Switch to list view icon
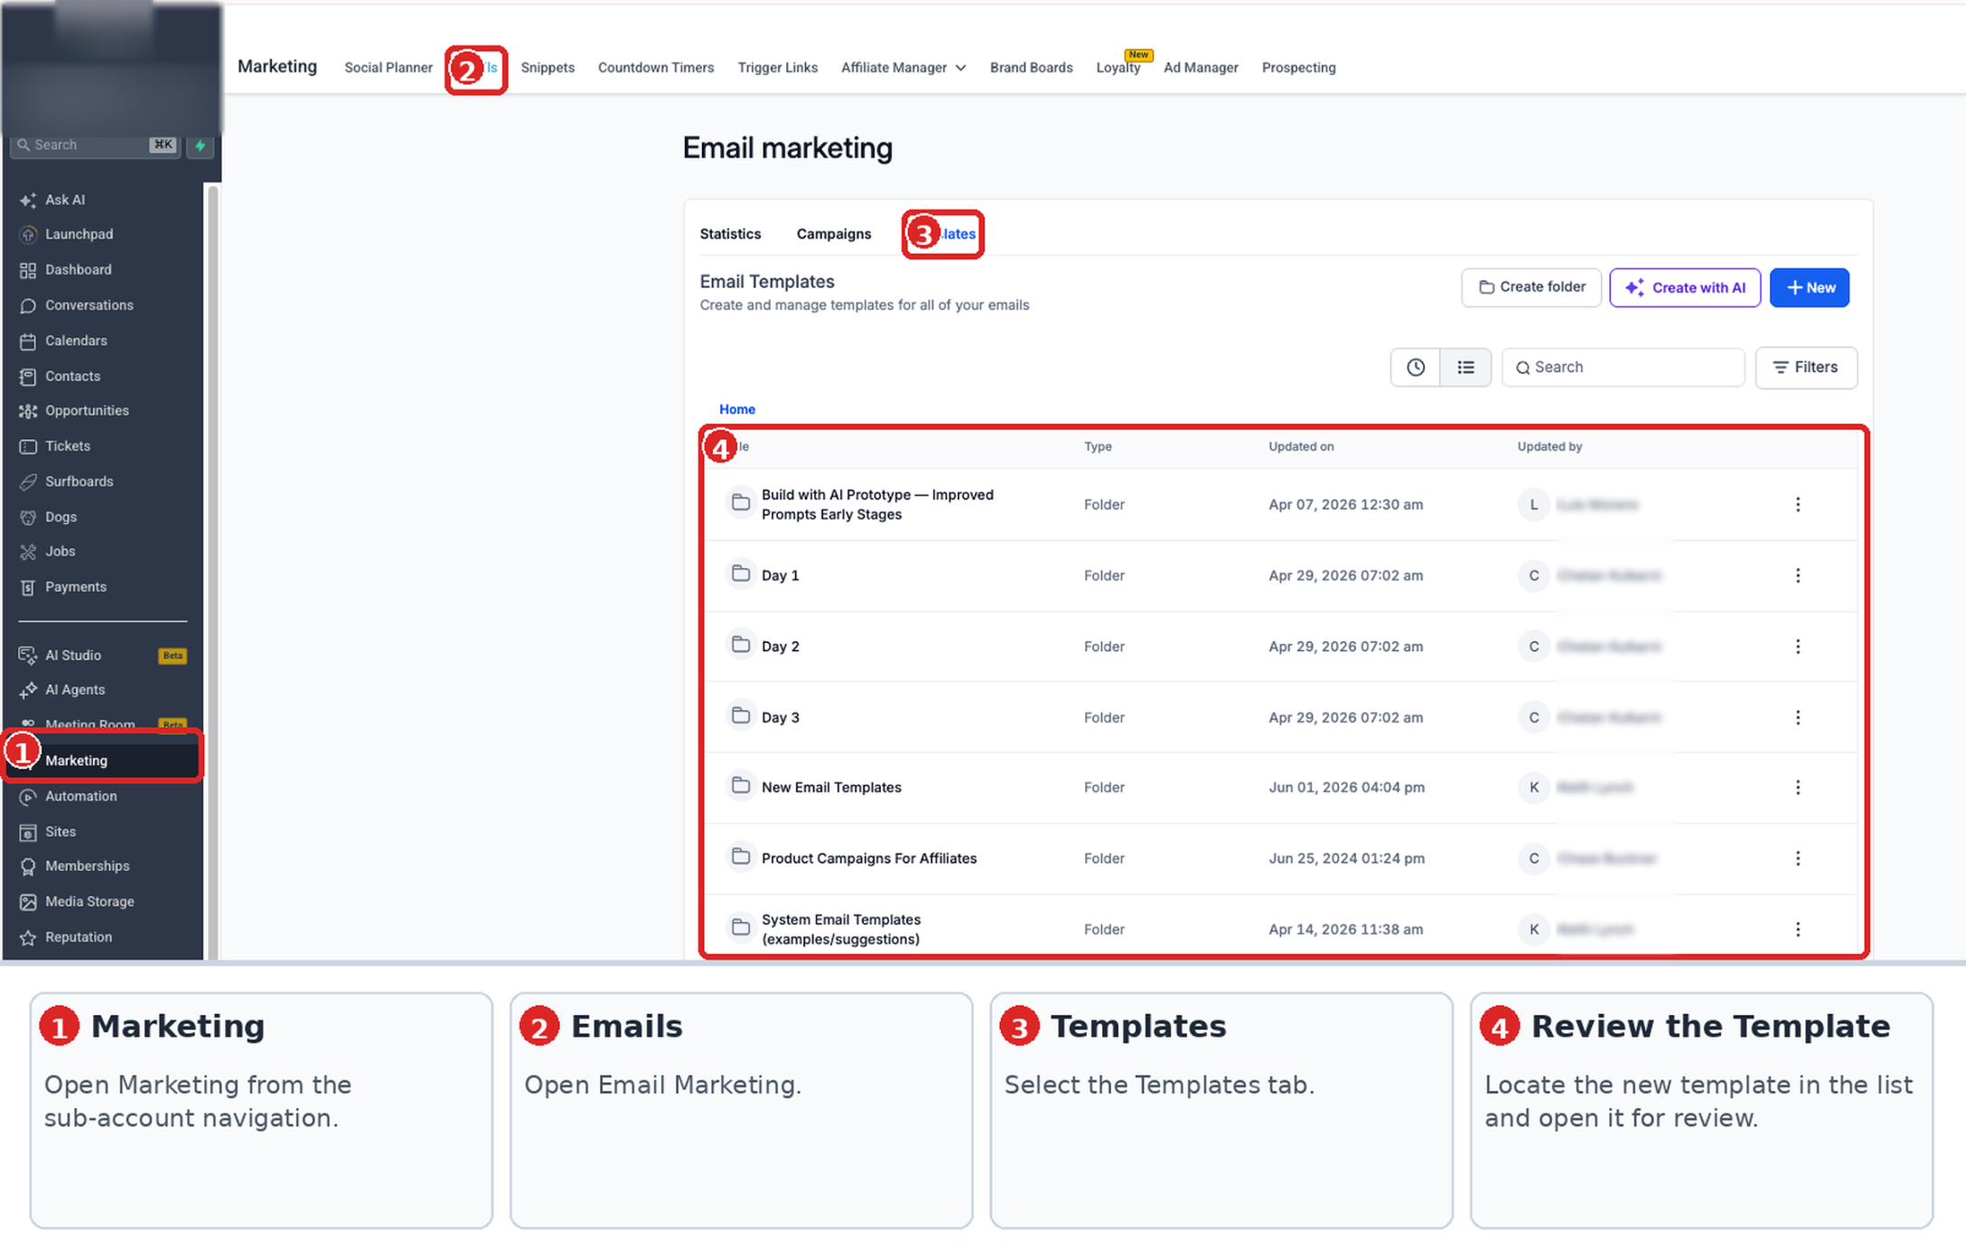The width and height of the screenshot is (1966, 1260). pyautogui.click(x=1465, y=368)
